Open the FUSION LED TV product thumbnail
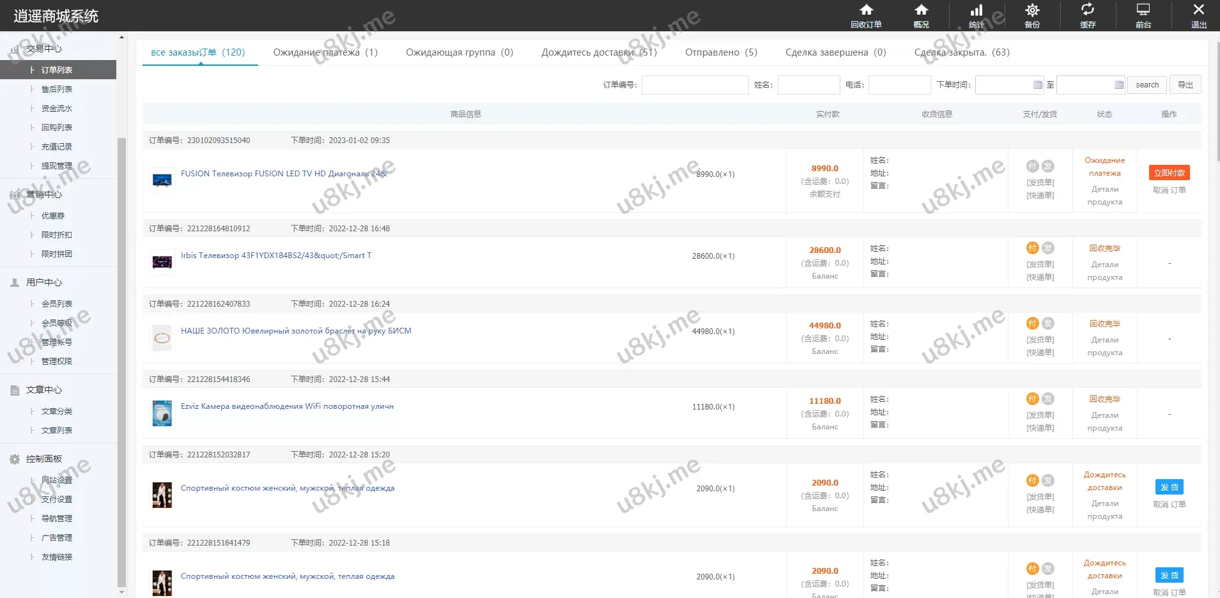 162,181
